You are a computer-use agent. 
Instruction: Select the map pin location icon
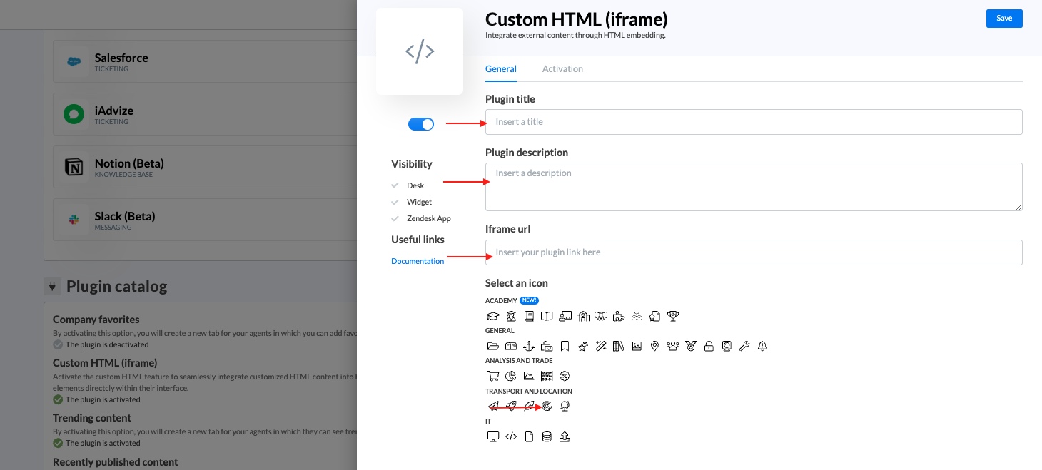click(x=654, y=346)
